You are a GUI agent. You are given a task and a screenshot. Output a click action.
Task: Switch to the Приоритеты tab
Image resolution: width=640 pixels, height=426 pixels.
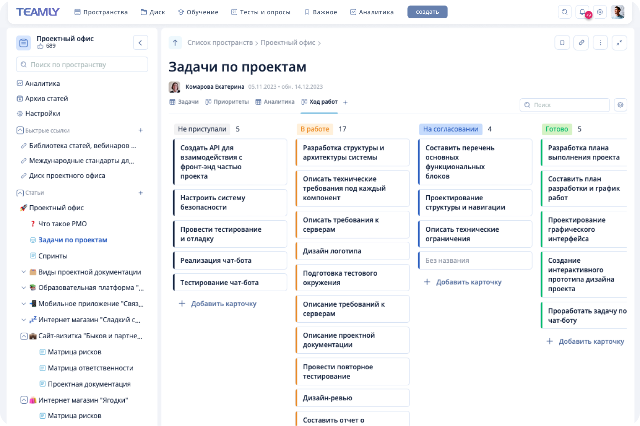pos(227,102)
